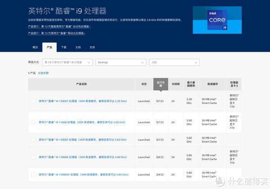Click 5.80 GHz value in i9-13900KF row
Image resolution: width=270 pixels, height=189 pixels.
(x=189, y=175)
